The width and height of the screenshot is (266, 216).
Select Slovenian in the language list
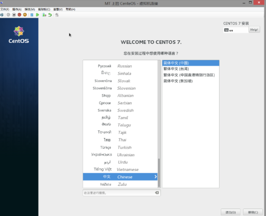(x=120, y=88)
